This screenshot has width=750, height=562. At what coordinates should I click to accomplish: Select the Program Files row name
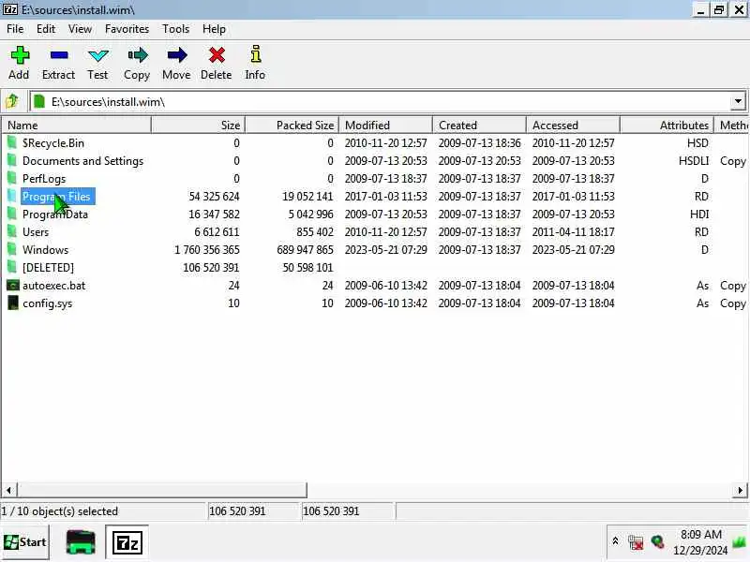click(x=56, y=197)
